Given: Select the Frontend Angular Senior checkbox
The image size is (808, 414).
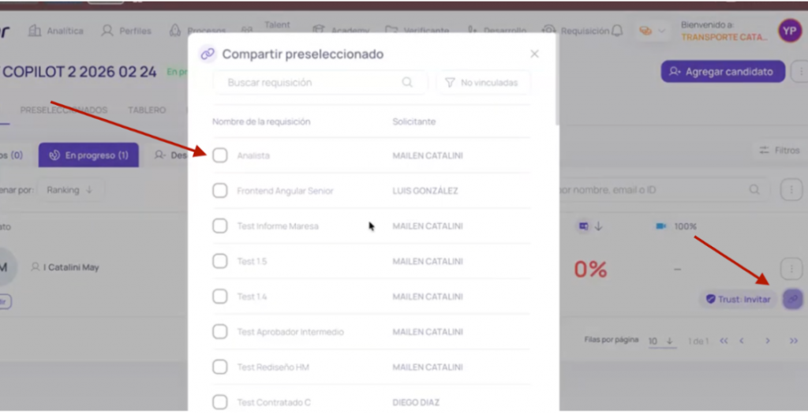Looking at the screenshot, I should tap(220, 191).
